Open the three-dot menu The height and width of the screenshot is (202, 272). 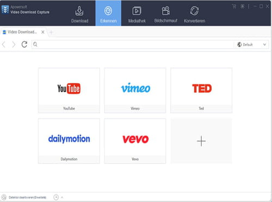click(x=249, y=7)
